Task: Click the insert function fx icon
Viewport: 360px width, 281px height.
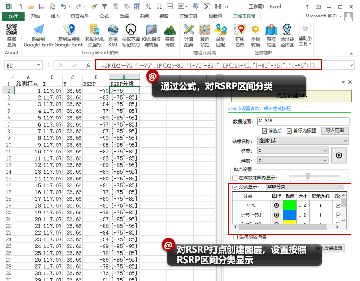Action: click(88, 65)
